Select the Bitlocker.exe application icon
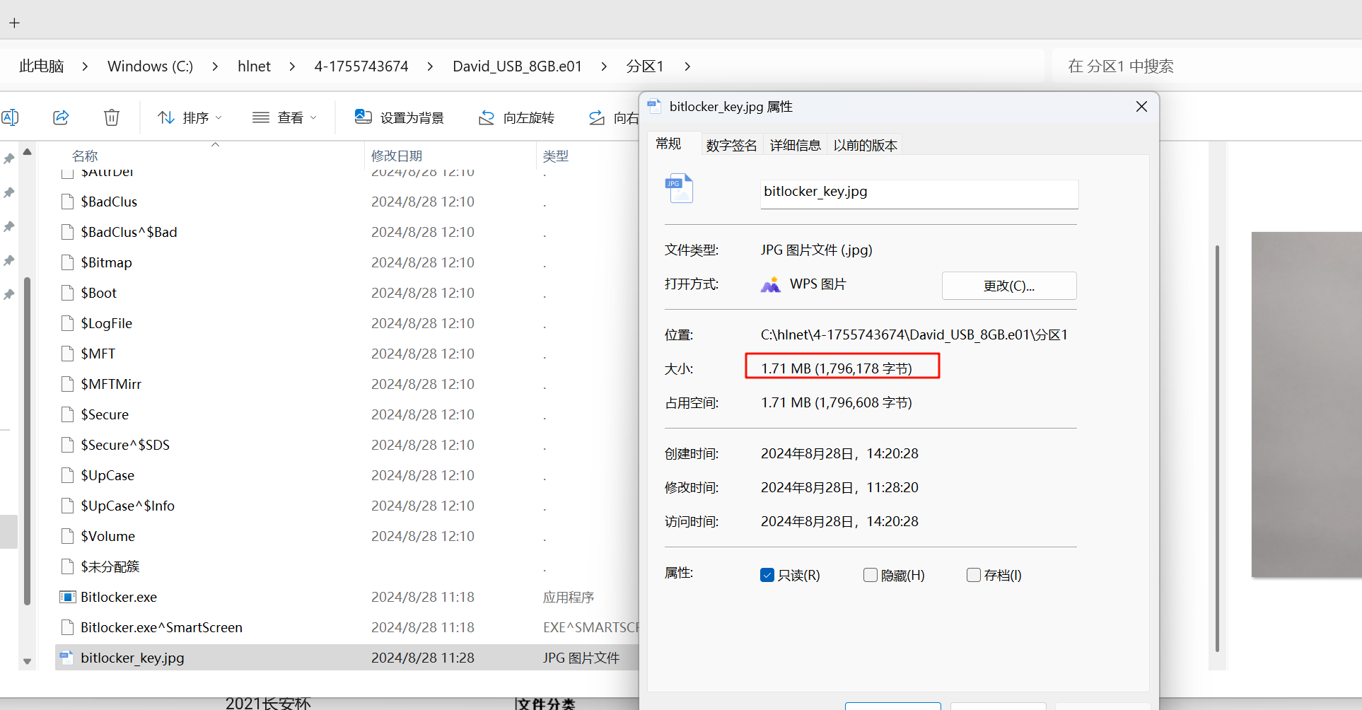This screenshot has width=1362, height=710. 68,598
